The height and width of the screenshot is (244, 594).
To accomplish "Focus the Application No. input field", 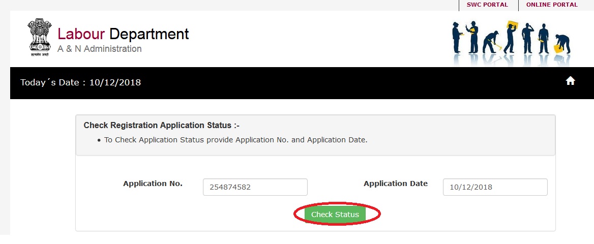I will [255, 187].
